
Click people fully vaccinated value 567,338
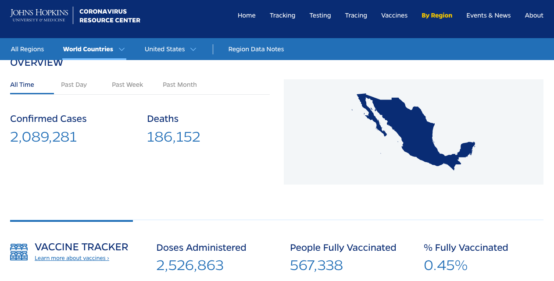tap(316, 265)
